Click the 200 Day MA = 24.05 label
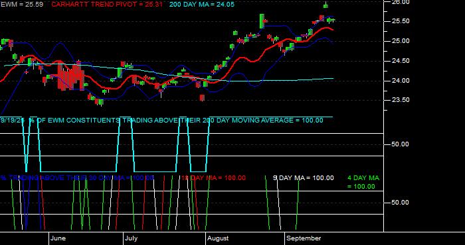 point(202,5)
